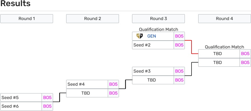251x111 pixels.
Task: Click the TBD slot below Seed #3
Action: pos(153,80)
